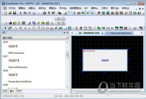
Task: Activate the What's This arrow-help icon
Action: pyautogui.click(x=53, y=13)
